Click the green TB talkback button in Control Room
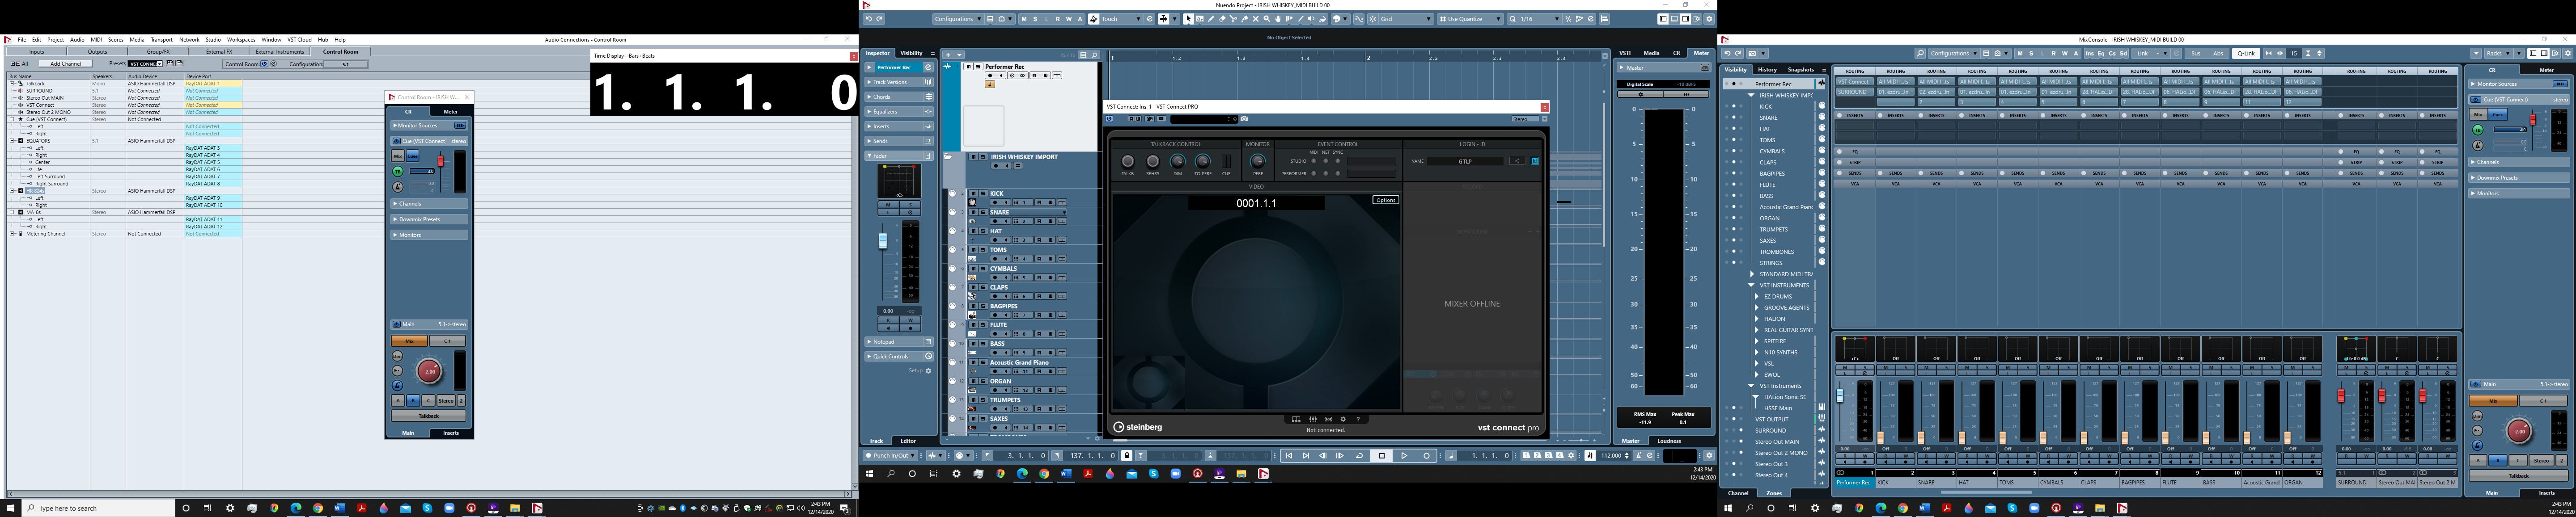The width and height of the screenshot is (2576, 517). tap(398, 171)
